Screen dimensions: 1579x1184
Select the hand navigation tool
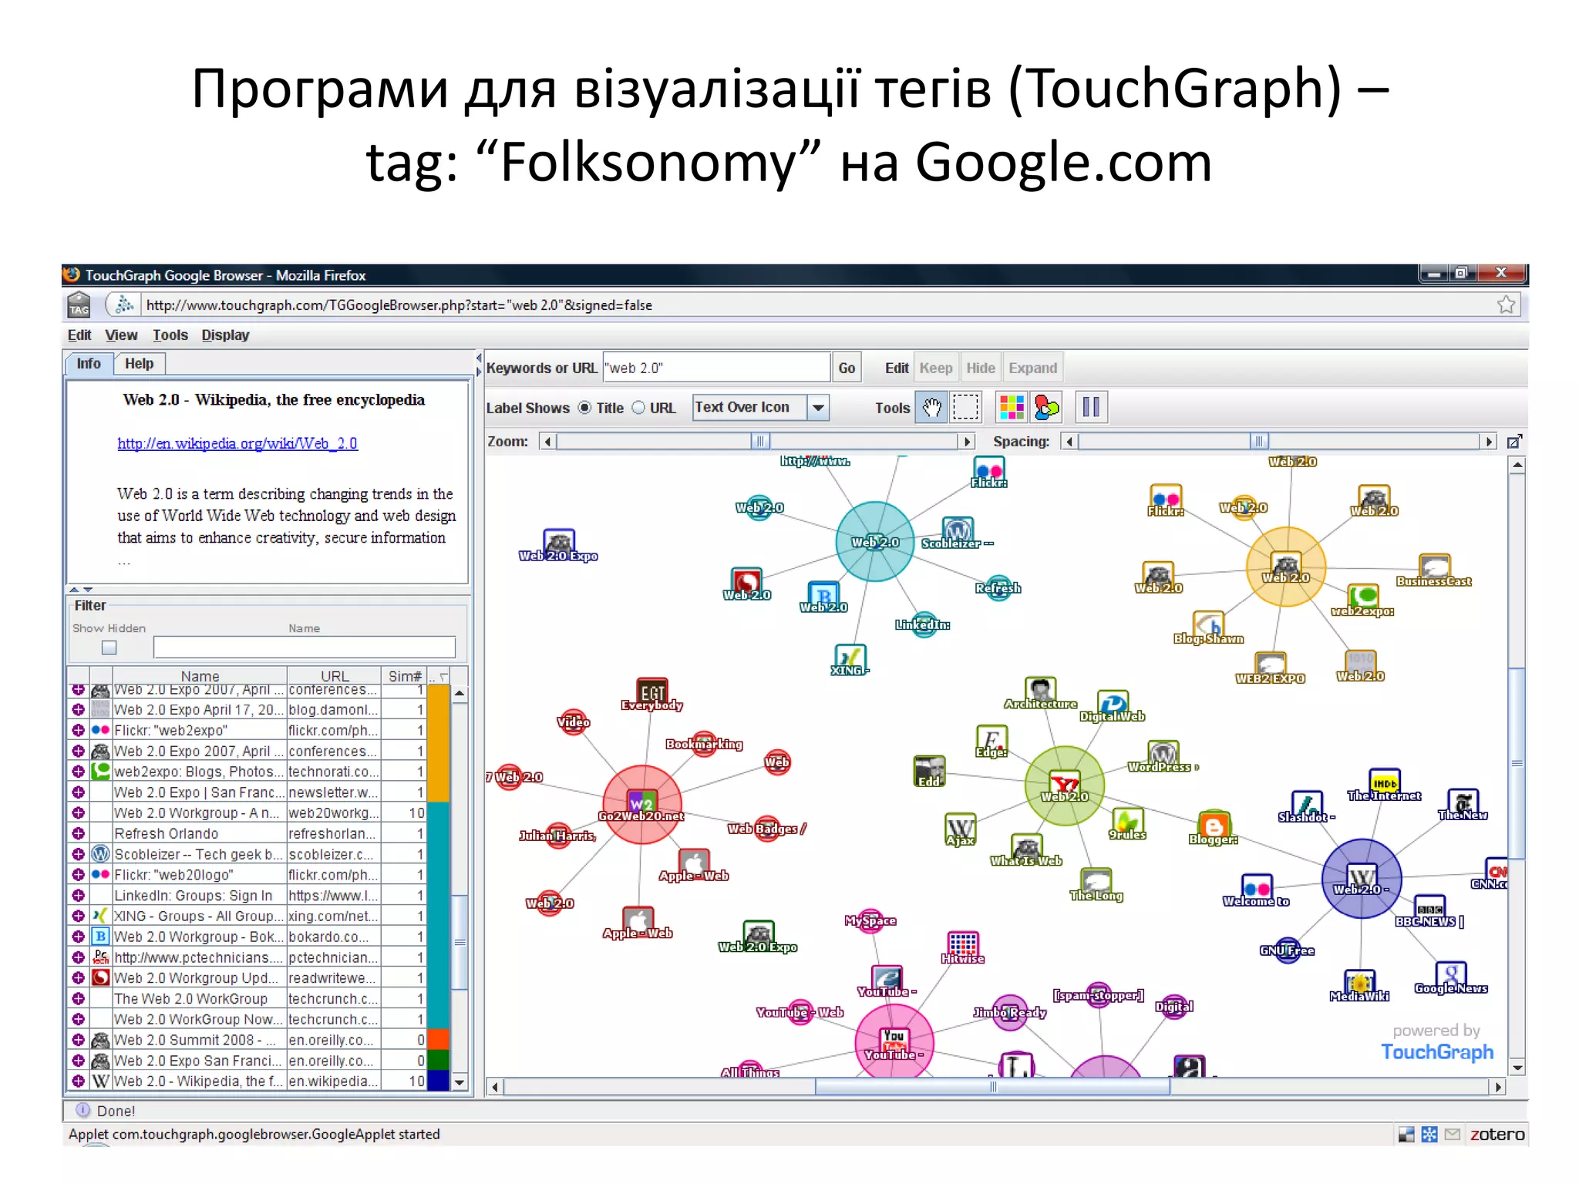[931, 407]
